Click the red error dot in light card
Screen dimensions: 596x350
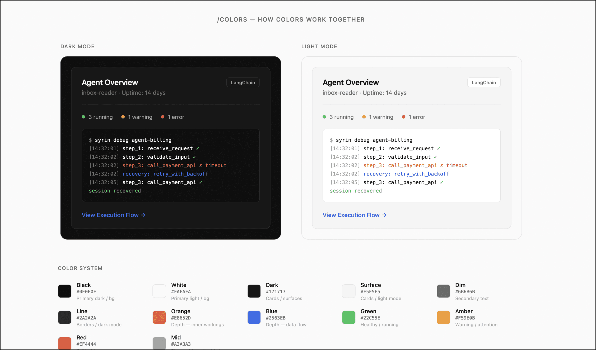404,117
